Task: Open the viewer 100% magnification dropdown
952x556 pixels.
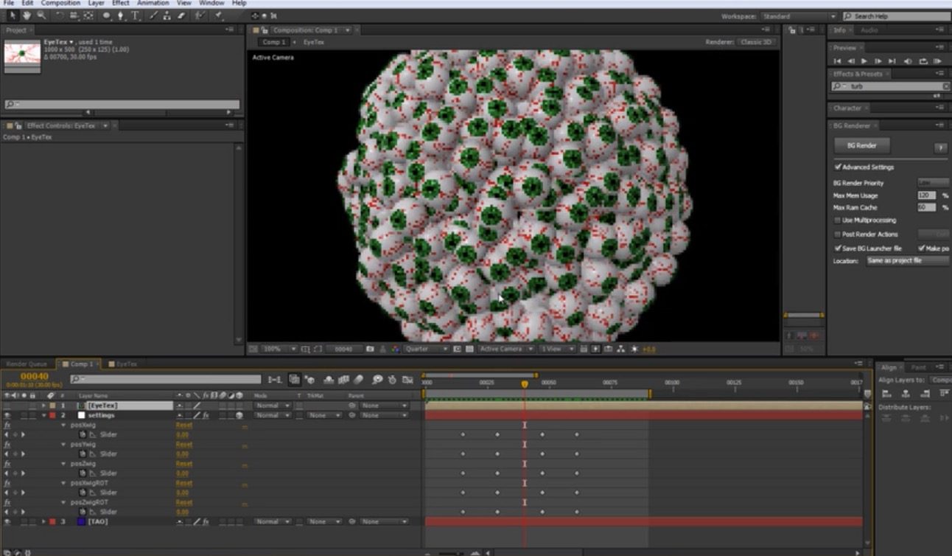Action: tap(279, 349)
